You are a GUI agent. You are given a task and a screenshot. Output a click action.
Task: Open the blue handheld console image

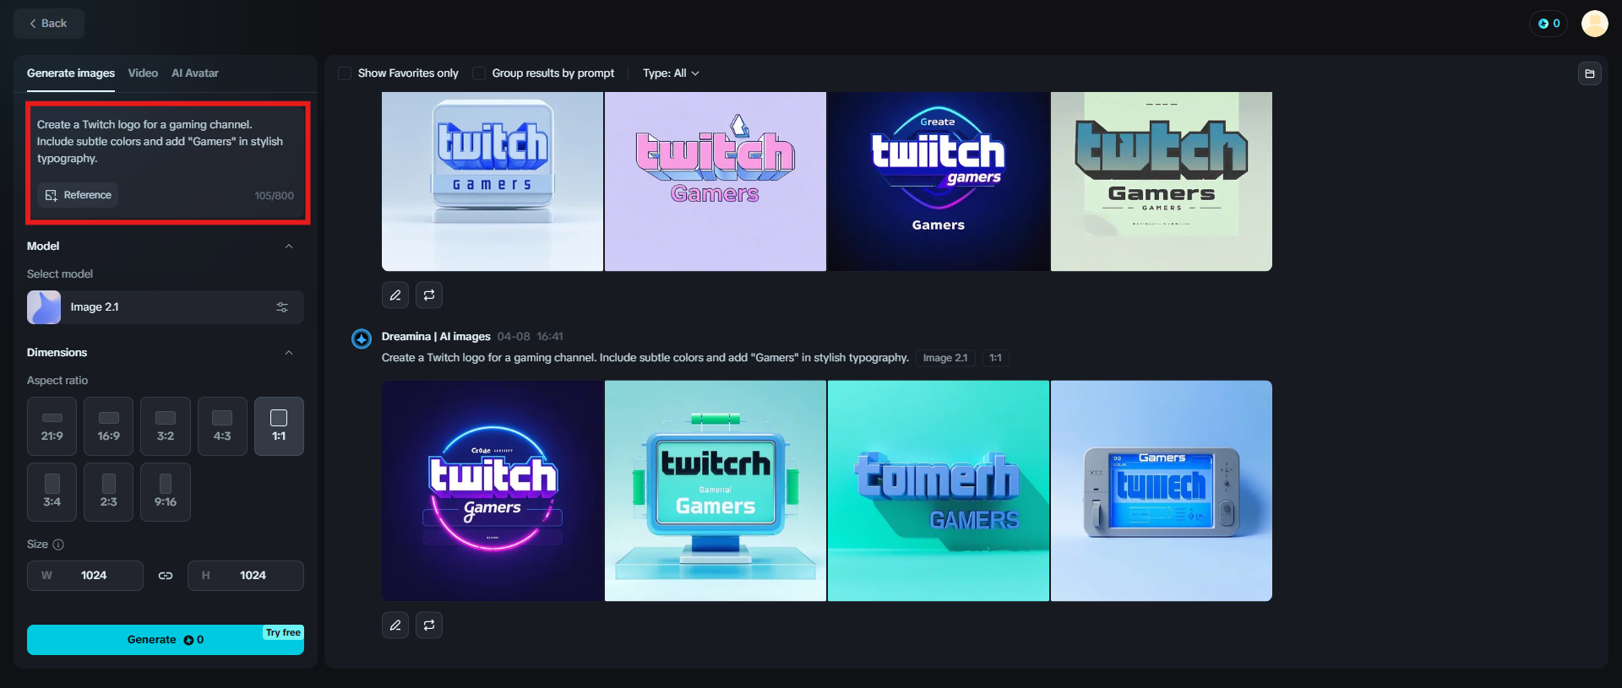pos(1162,491)
